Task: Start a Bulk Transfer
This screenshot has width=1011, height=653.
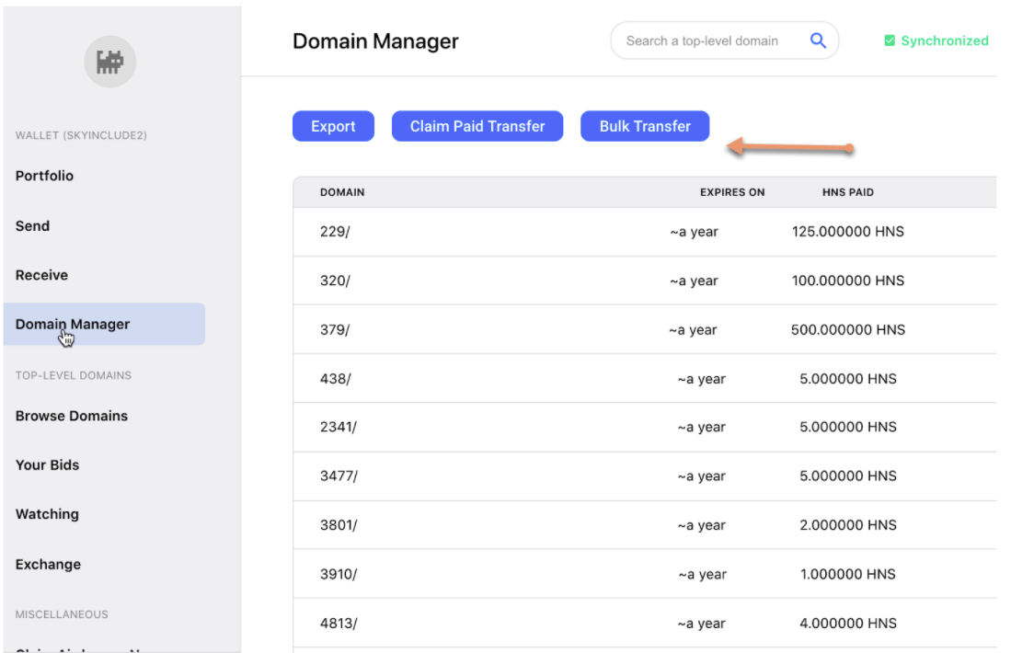Action: tap(644, 126)
